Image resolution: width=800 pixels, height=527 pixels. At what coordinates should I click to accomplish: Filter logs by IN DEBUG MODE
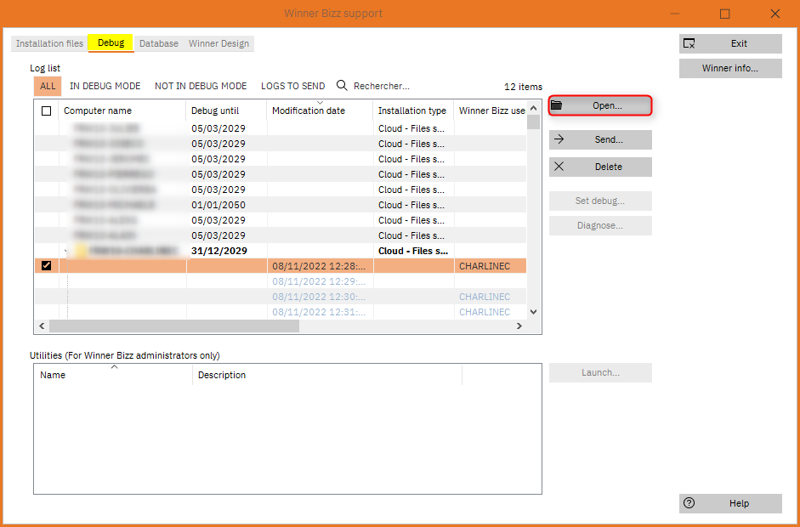pyautogui.click(x=105, y=86)
